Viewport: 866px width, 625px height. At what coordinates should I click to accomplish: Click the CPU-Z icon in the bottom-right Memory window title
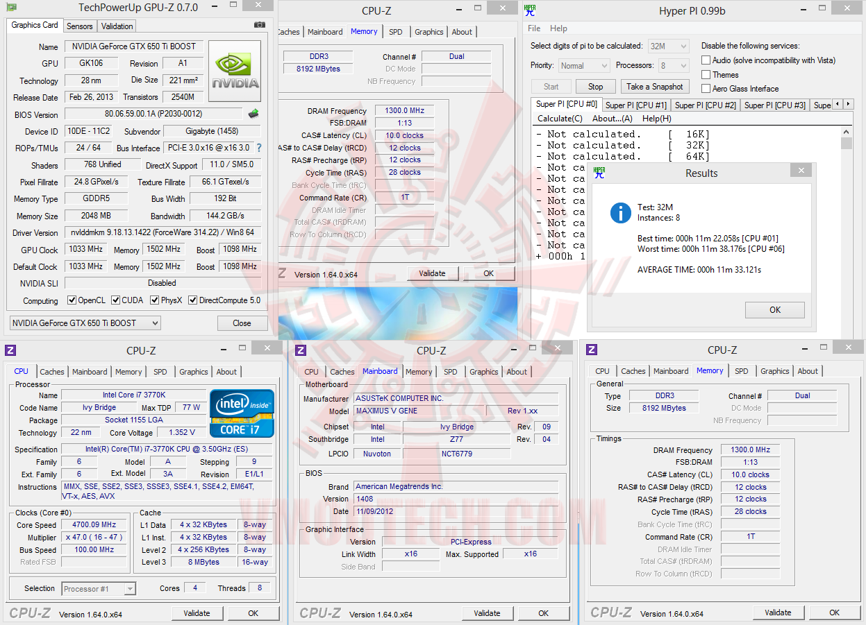(x=592, y=350)
